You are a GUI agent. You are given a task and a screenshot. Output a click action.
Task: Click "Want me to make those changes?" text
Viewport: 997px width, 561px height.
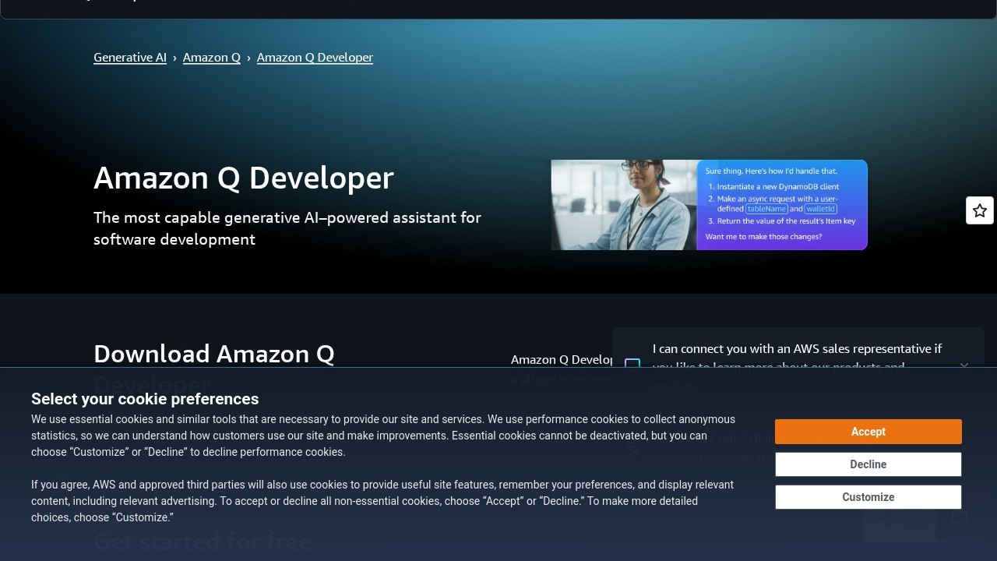click(x=763, y=236)
